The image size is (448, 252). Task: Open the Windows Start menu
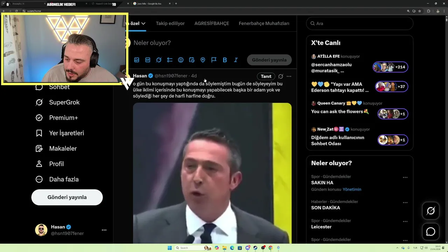(x=170, y=248)
